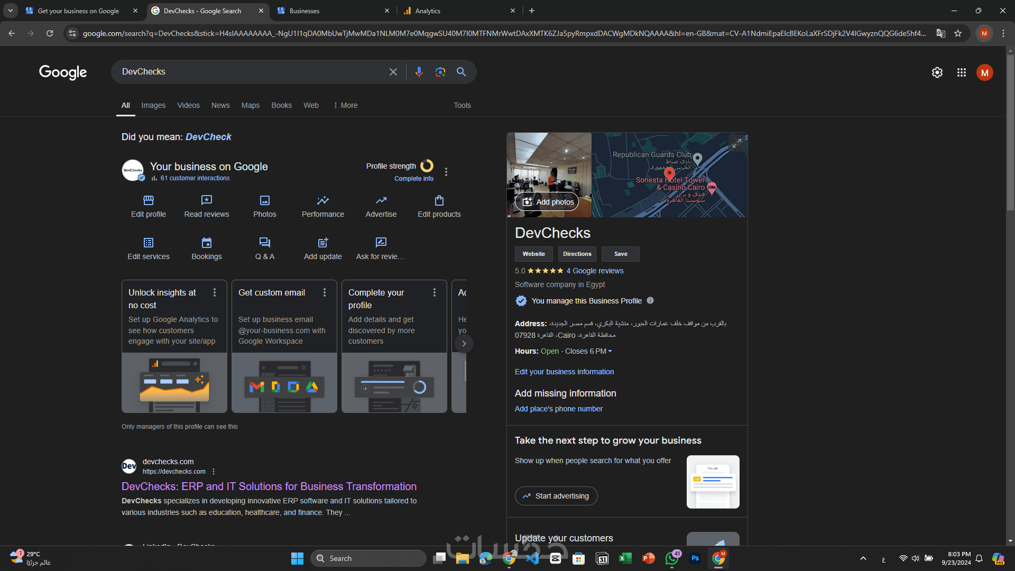Open Read reviews icon
The height and width of the screenshot is (571, 1015).
207,200
